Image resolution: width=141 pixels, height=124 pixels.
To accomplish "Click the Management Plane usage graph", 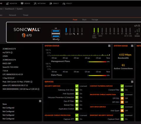I will 80,53.
